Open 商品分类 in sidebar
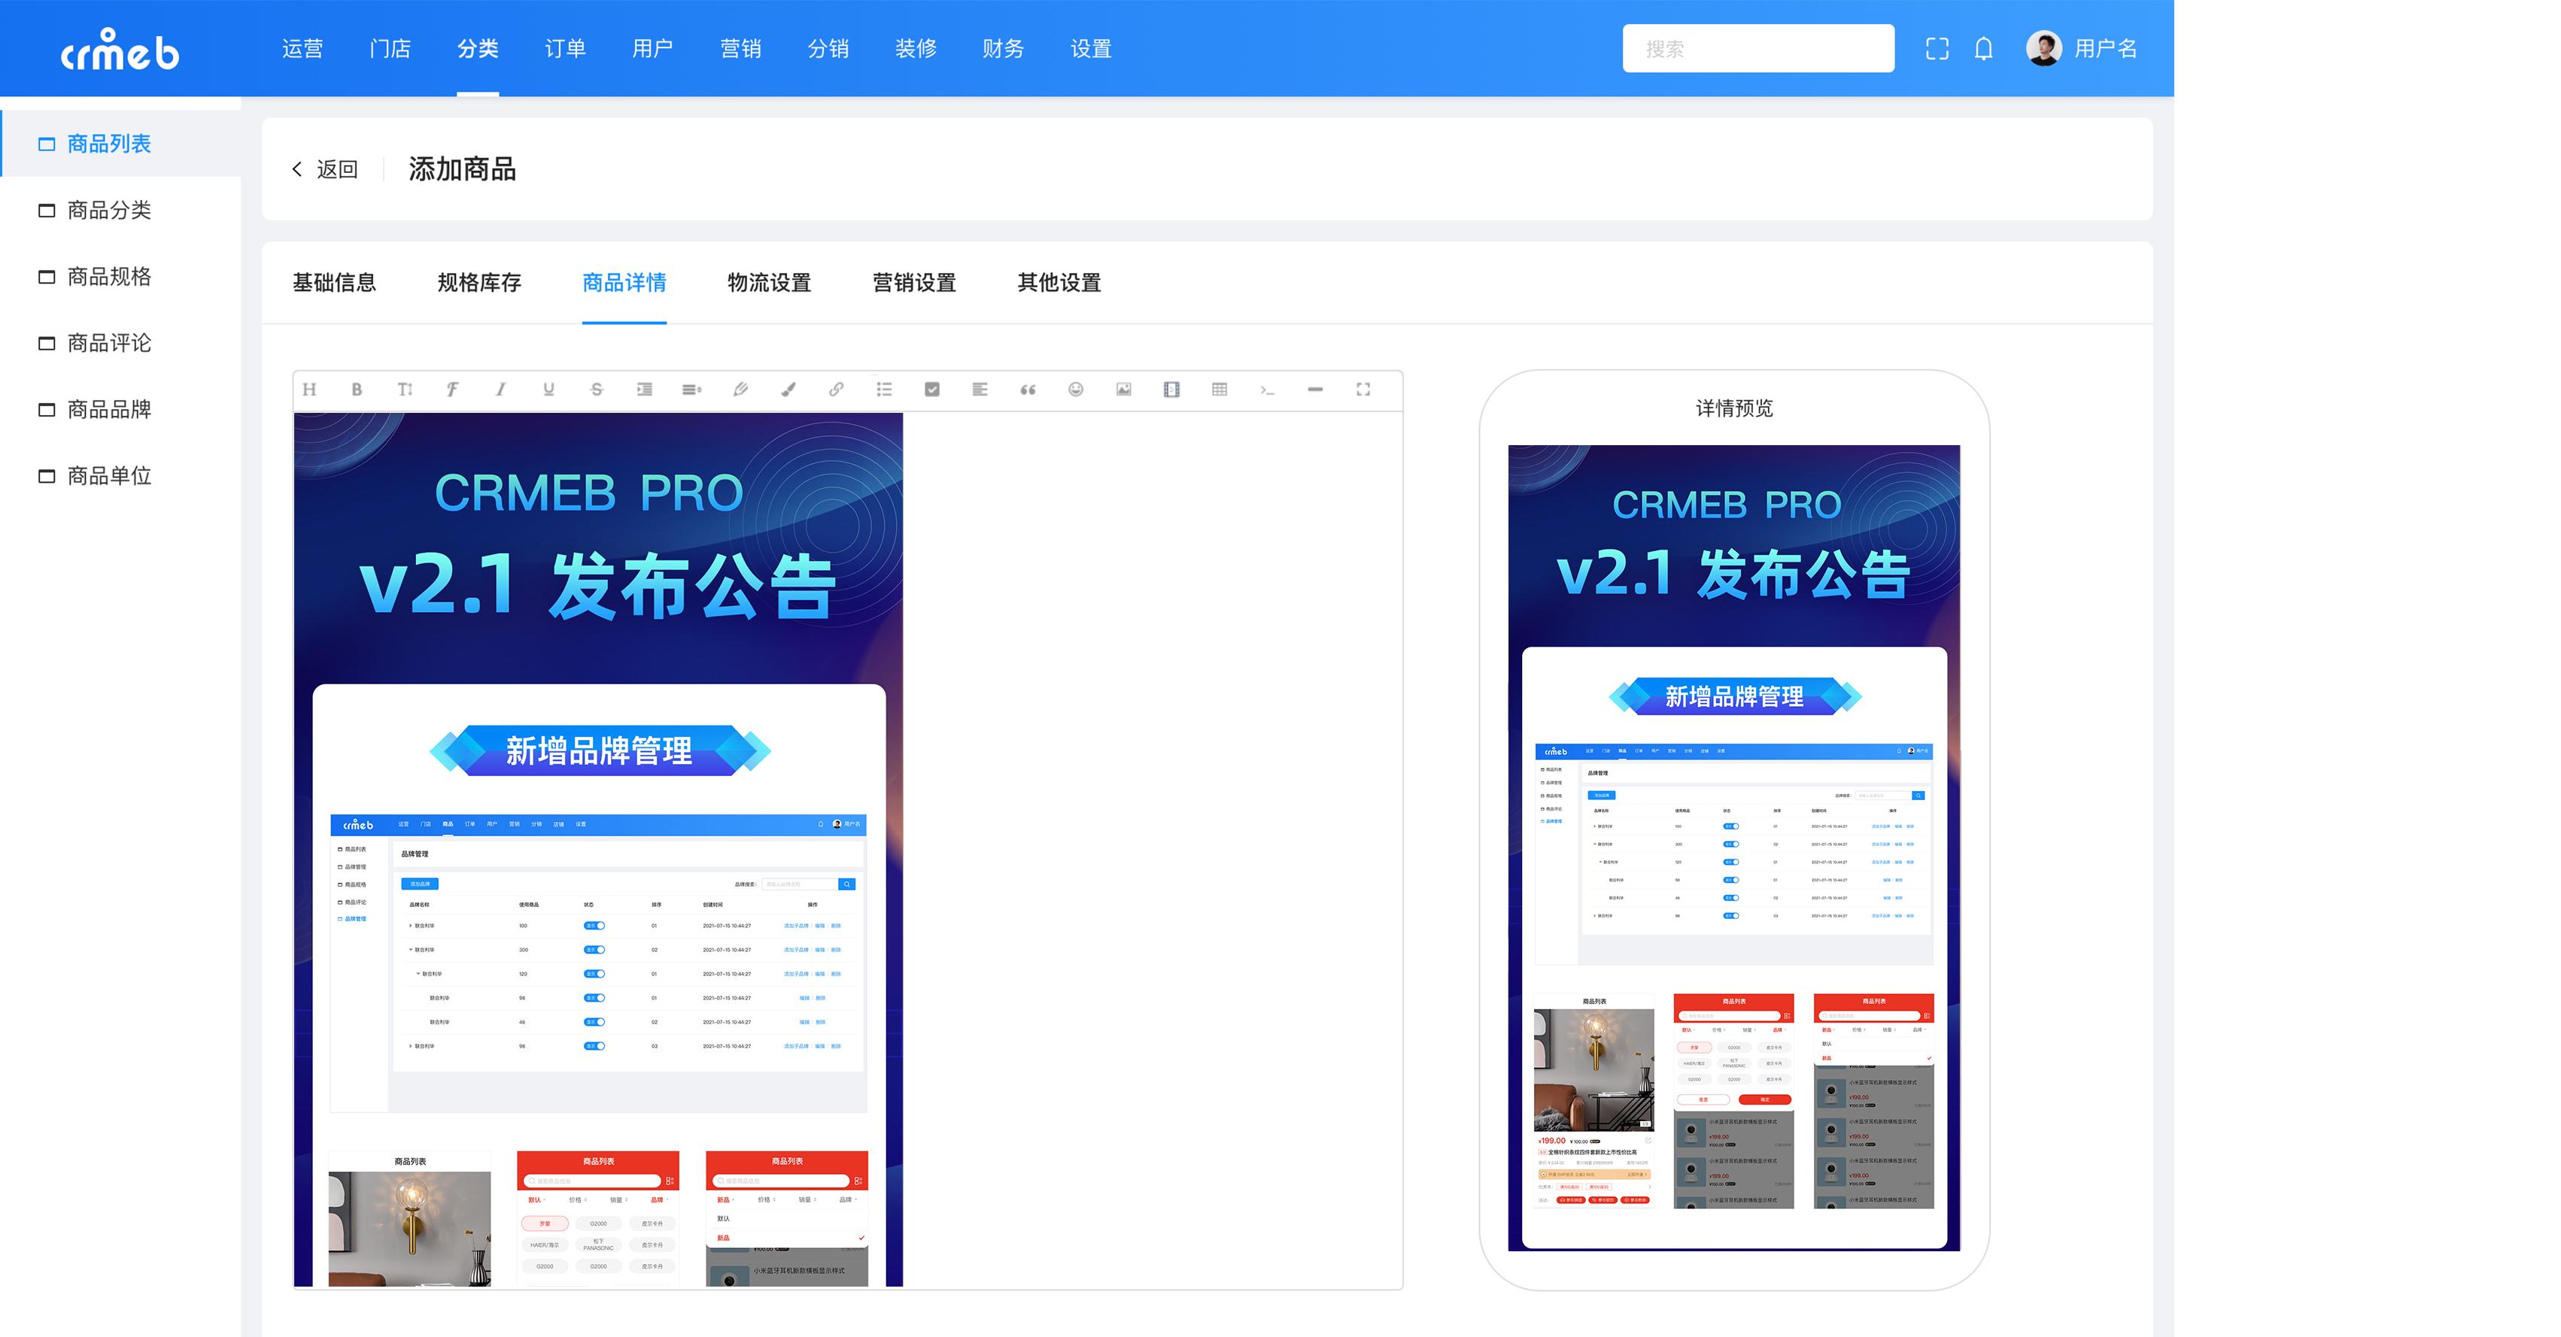Image resolution: width=2561 pixels, height=1337 pixels. [x=120, y=211]
